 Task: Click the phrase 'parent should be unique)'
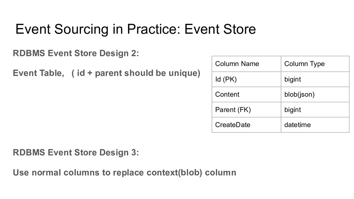(x=148, y=73)
